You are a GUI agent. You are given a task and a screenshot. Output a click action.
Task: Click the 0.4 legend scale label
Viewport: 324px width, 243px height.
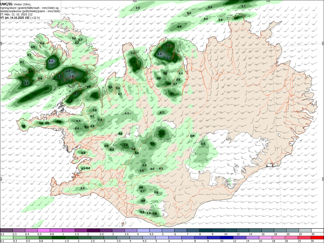[27, 234]
